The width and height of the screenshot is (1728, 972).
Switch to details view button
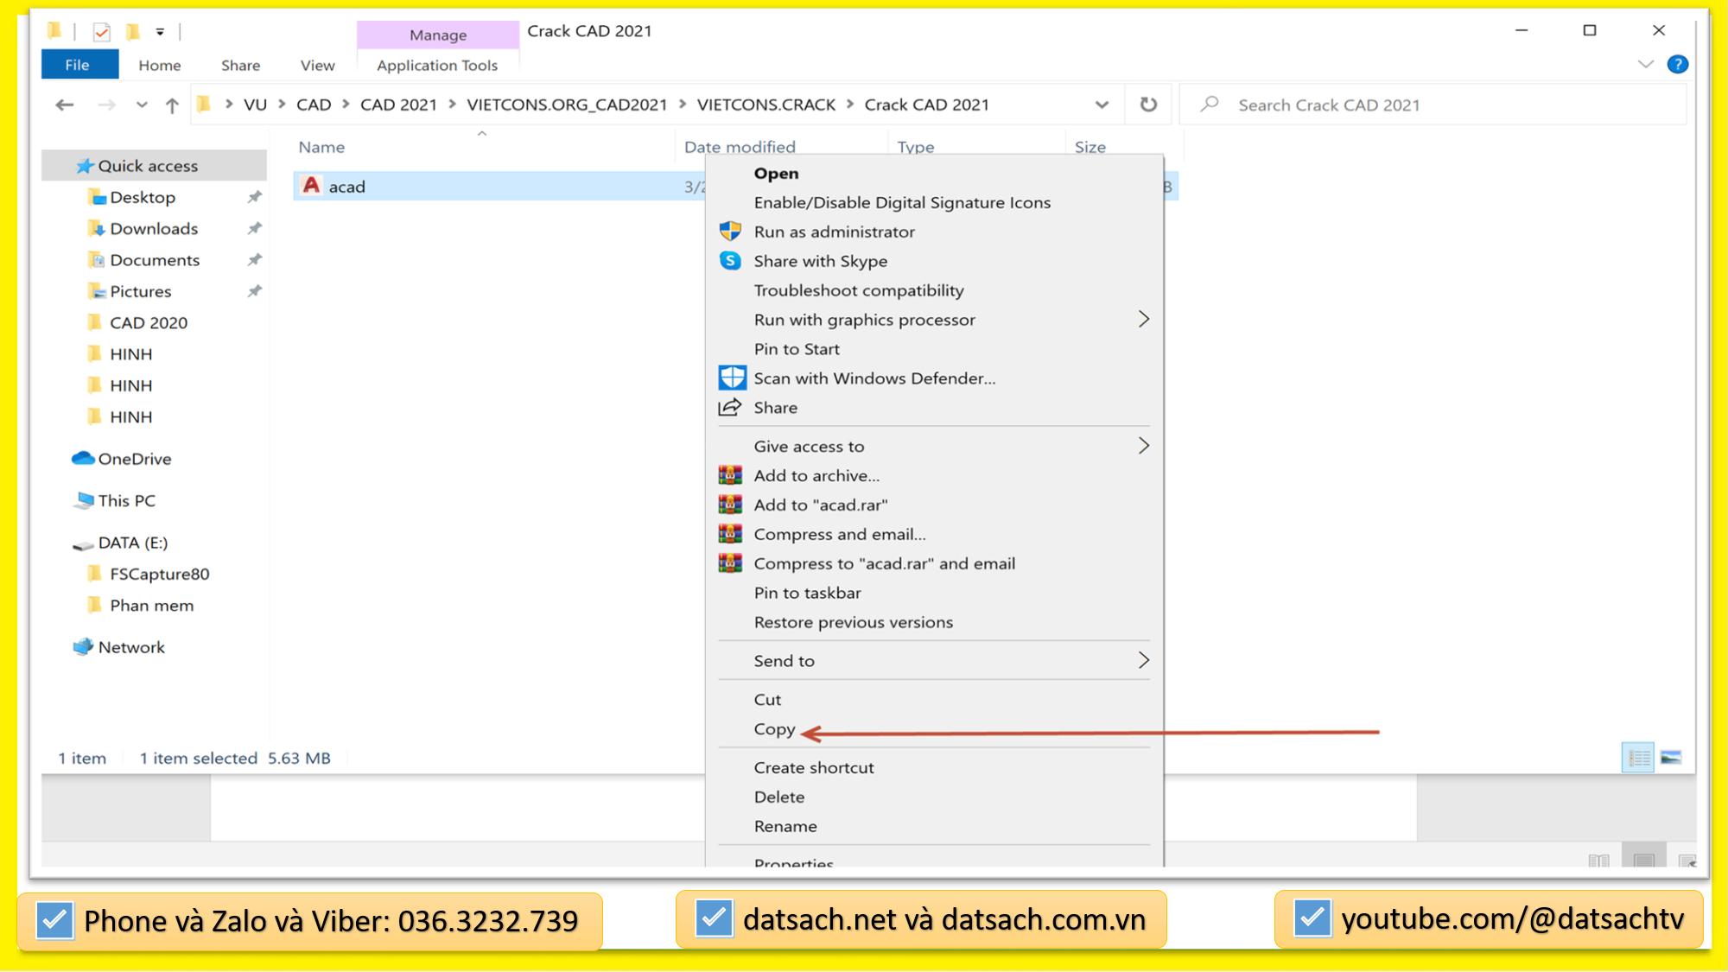[x=1638, y=758]
